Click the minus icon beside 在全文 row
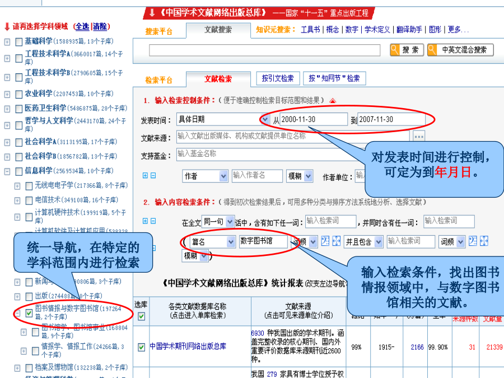 (153, 221)
